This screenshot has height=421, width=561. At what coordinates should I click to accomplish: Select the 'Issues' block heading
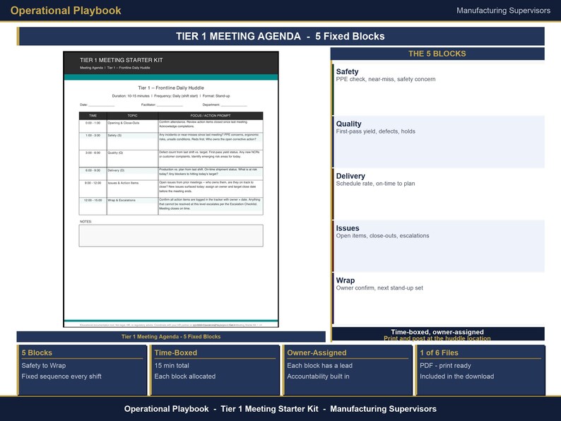click(x=348, y=228)
